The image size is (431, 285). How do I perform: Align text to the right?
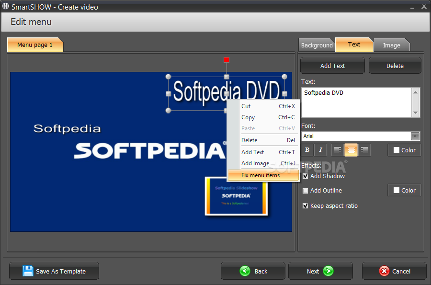pyautogui.click(x=364, y=150)
